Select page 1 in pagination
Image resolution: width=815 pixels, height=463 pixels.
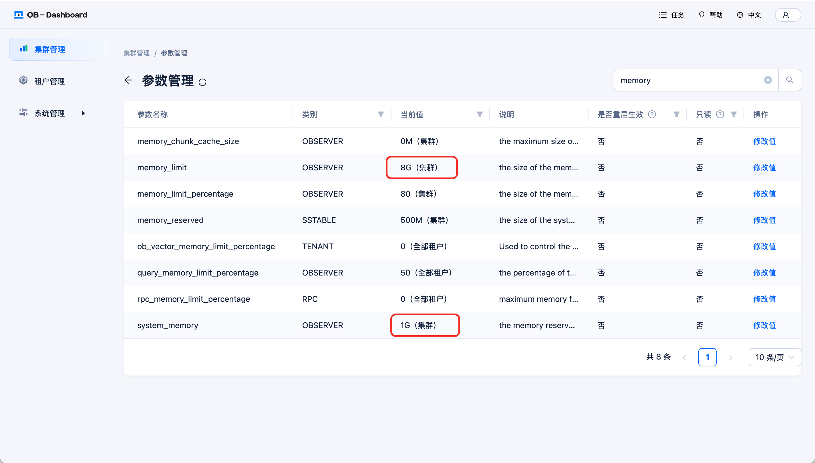[707, 358]
